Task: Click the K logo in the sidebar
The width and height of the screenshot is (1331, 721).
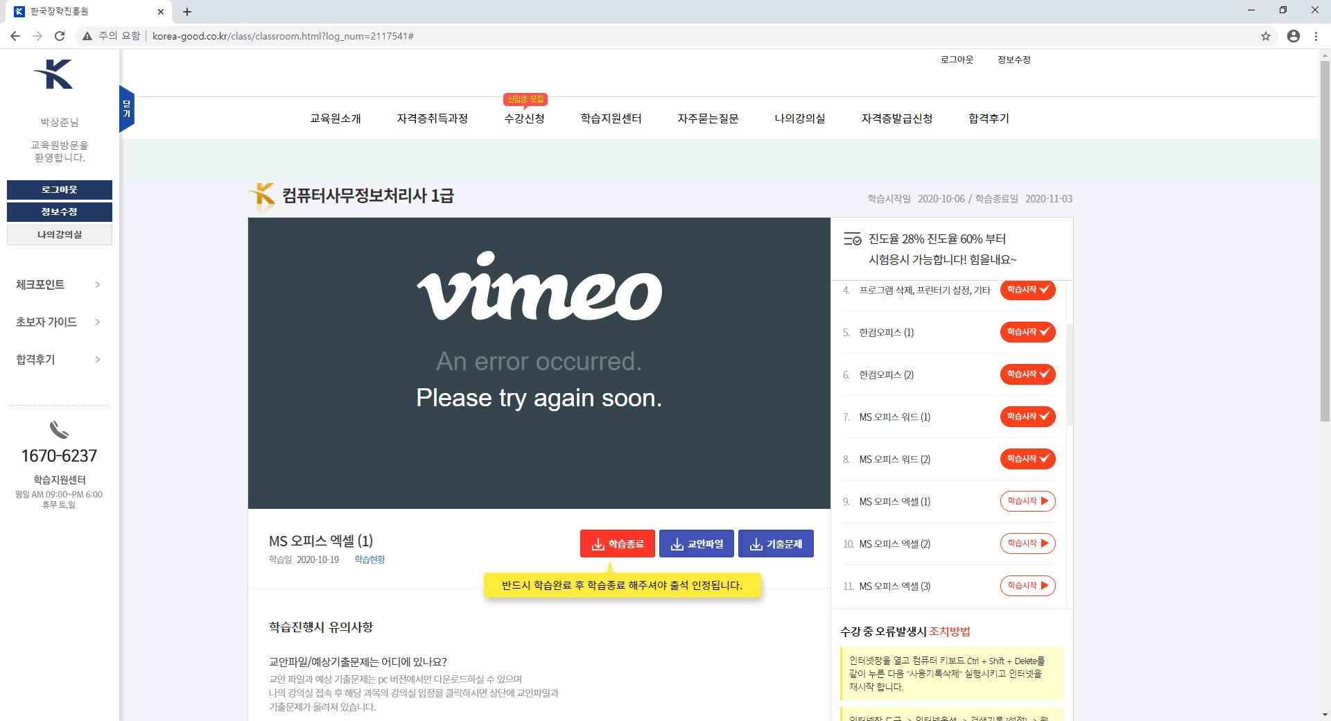Action: click(x=53, y=74)
